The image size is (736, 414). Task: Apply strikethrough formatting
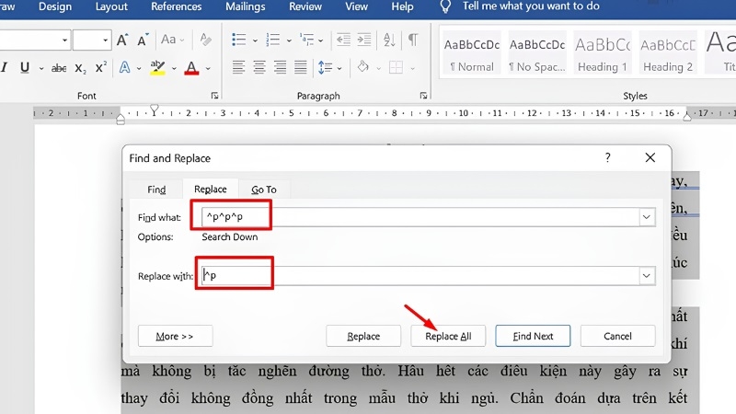pyautogui.click(x=59, y=68)
